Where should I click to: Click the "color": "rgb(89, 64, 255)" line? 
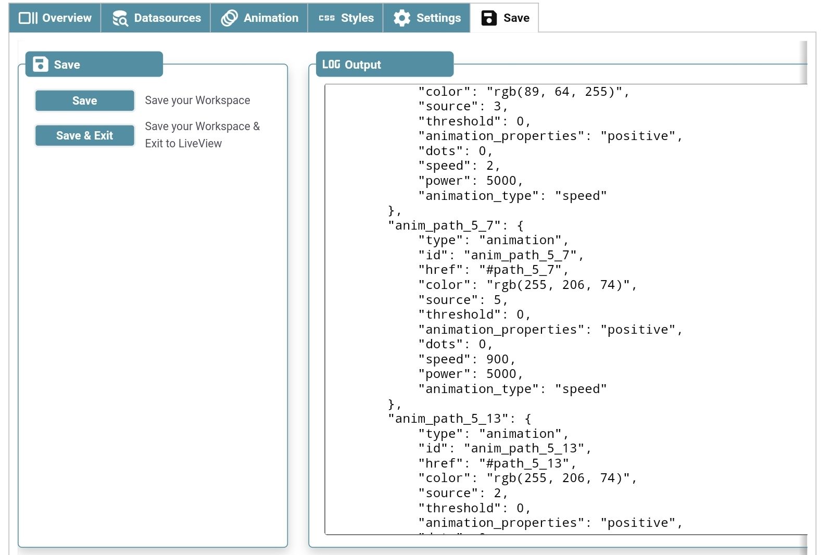click(x=524, y=92)
